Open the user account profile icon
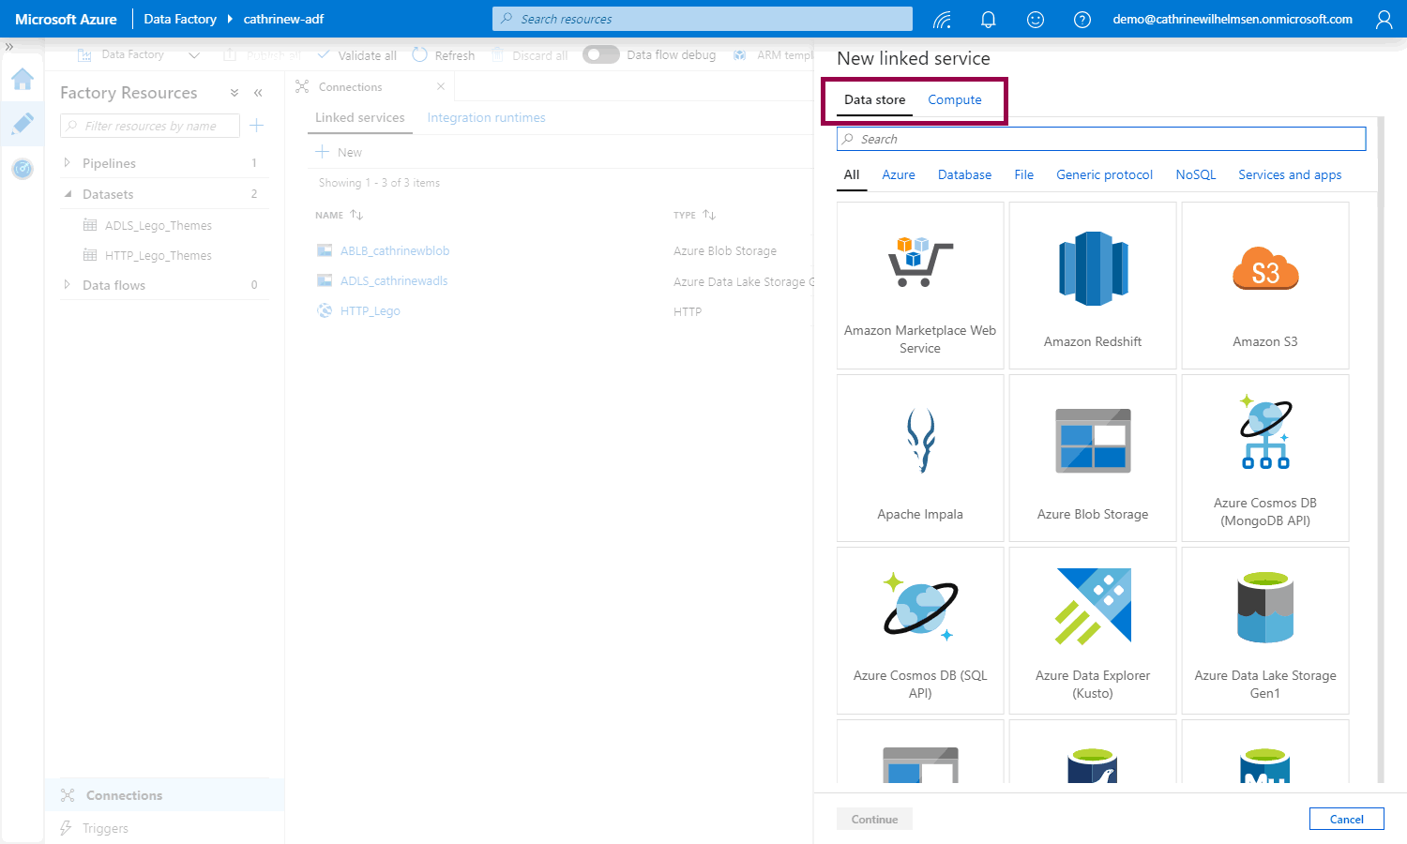Screen dimensions: 1407x844 (1384, 20)
